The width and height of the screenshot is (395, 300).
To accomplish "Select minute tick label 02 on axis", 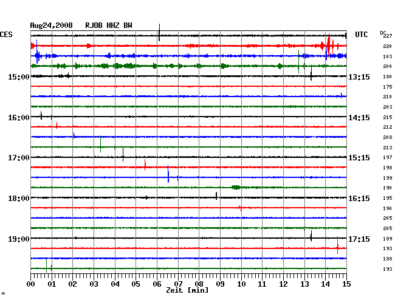I will [72, 284].
